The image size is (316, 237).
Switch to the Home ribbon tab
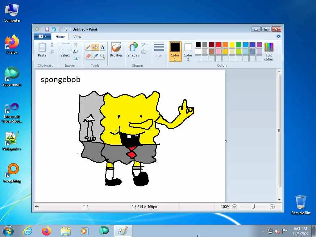[x=60, y=37]
